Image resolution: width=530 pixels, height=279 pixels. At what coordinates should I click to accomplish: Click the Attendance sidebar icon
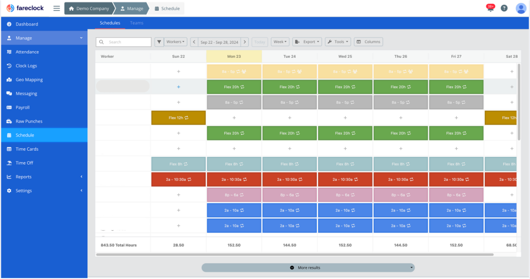(9, 52)
